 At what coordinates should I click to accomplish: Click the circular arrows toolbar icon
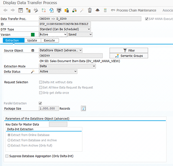44,10
